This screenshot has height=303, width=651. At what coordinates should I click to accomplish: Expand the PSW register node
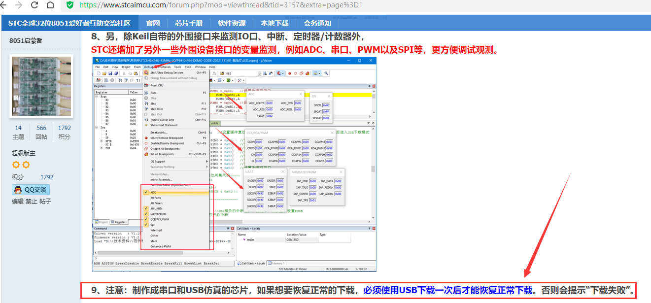point(101,148)
